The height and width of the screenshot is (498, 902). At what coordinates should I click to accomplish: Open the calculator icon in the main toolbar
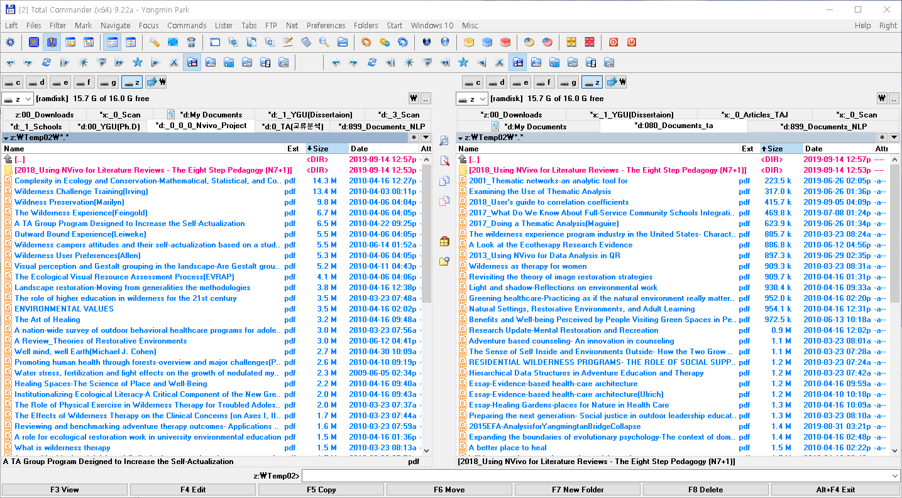pyautogui.click(x=306, y=43)
